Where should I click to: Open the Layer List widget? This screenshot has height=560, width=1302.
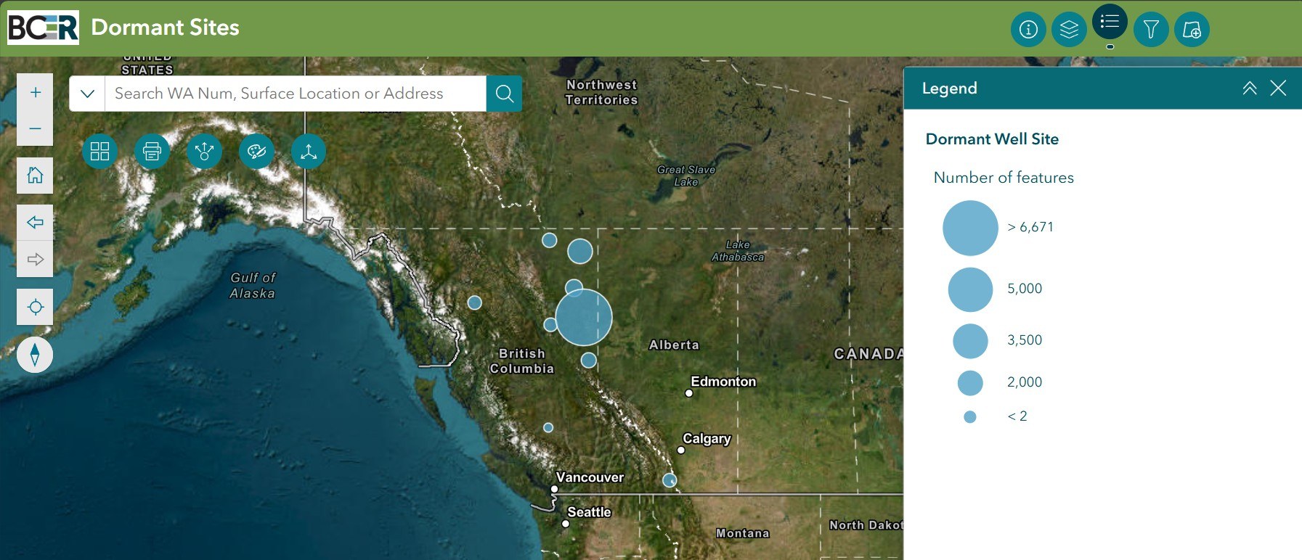point(1069,30)
